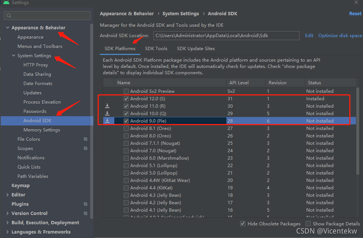Screen dimensions: 363x238
Task: Click the settings search input field
Action: pos(47,16)
